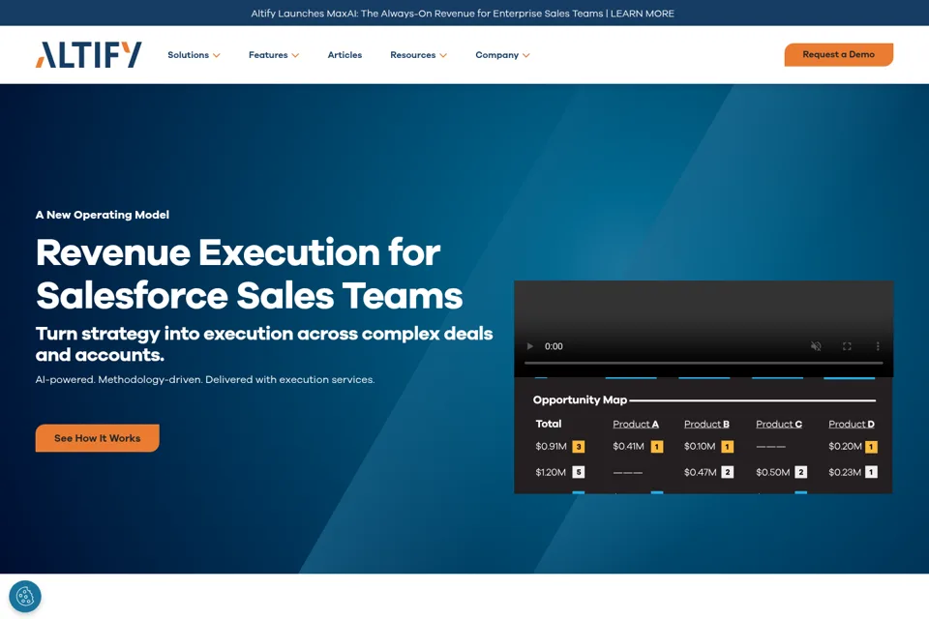
Task: Click the $0.23M Product D value
Action: [844, 472]
